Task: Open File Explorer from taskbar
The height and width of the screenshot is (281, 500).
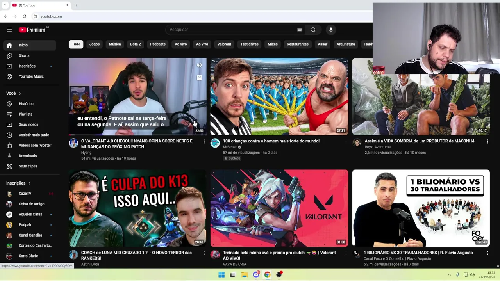Action: click(x=245, y=275)
